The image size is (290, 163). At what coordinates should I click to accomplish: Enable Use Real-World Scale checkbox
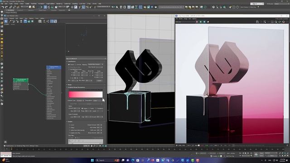pos(69,69)
